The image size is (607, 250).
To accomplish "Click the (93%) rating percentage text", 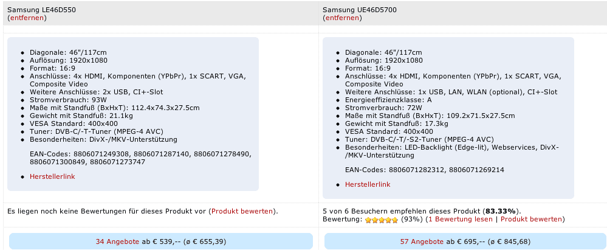I will pos(412,220).
